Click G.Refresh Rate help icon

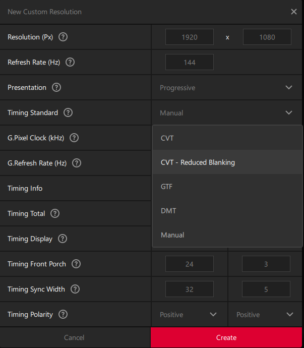coord(77,163)
